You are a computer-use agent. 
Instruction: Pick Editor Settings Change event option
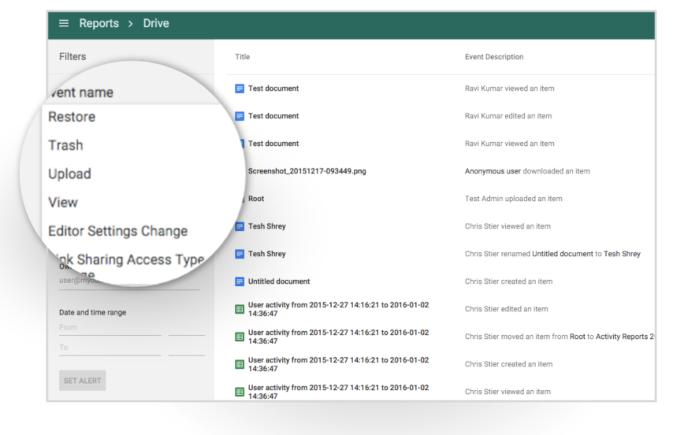118,231
